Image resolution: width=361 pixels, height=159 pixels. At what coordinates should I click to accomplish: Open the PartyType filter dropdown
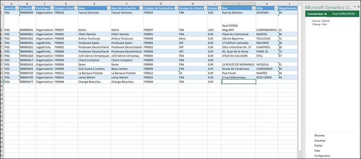[x=52, y=8]
